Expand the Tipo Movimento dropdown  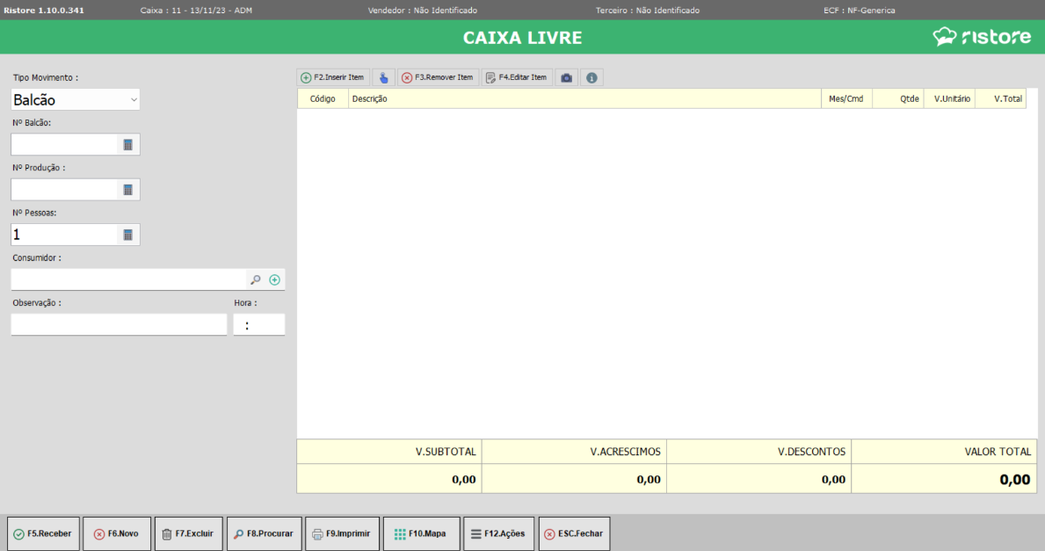pos(134,100)
